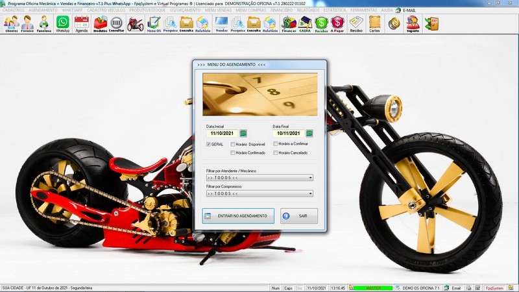Click DEMO OS OFICINA 7.1 status entry
This screenshot has height=292, width=519.
(x=420, y=288)
